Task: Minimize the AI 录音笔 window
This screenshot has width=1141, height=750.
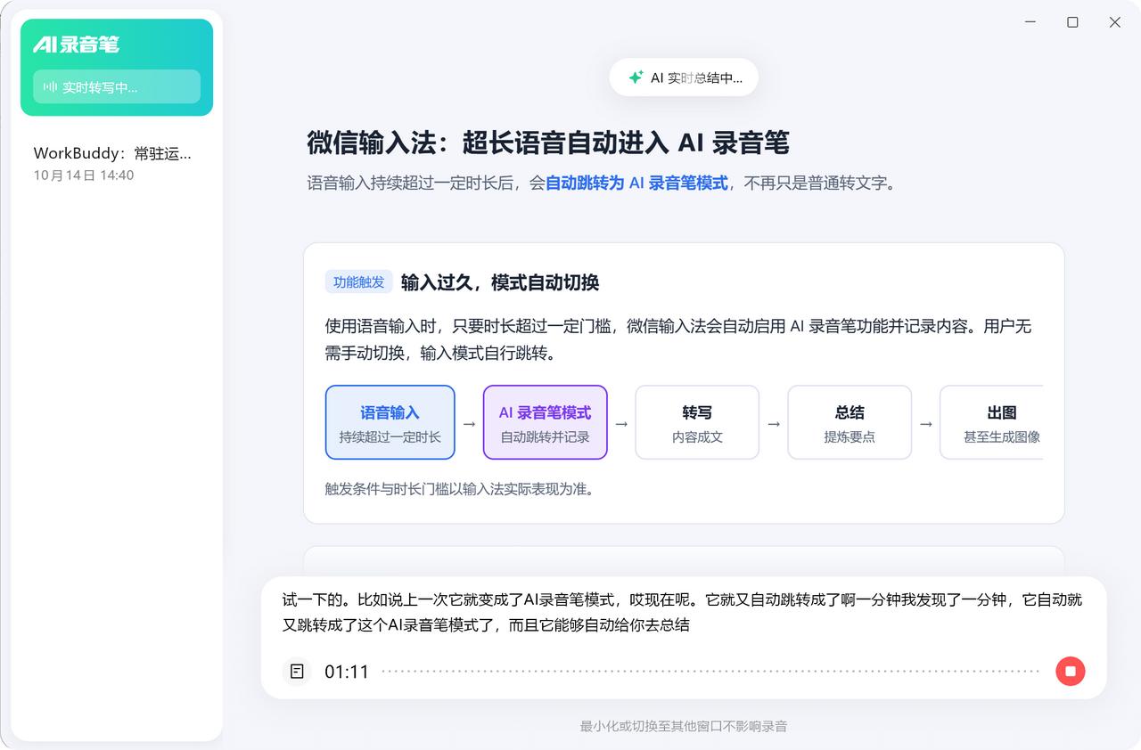Action: tap(1031, 22)
